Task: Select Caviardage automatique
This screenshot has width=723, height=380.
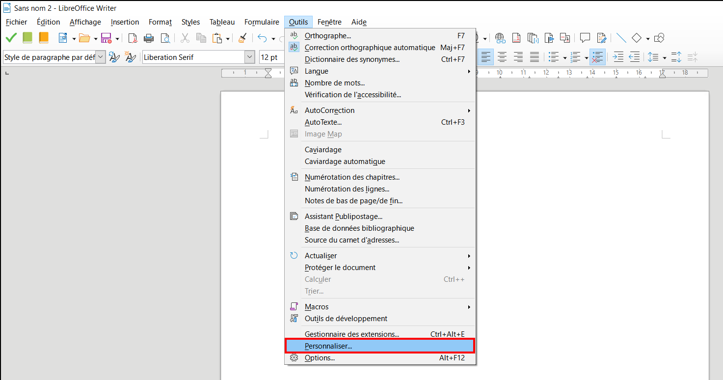Action: click(380, 162)
